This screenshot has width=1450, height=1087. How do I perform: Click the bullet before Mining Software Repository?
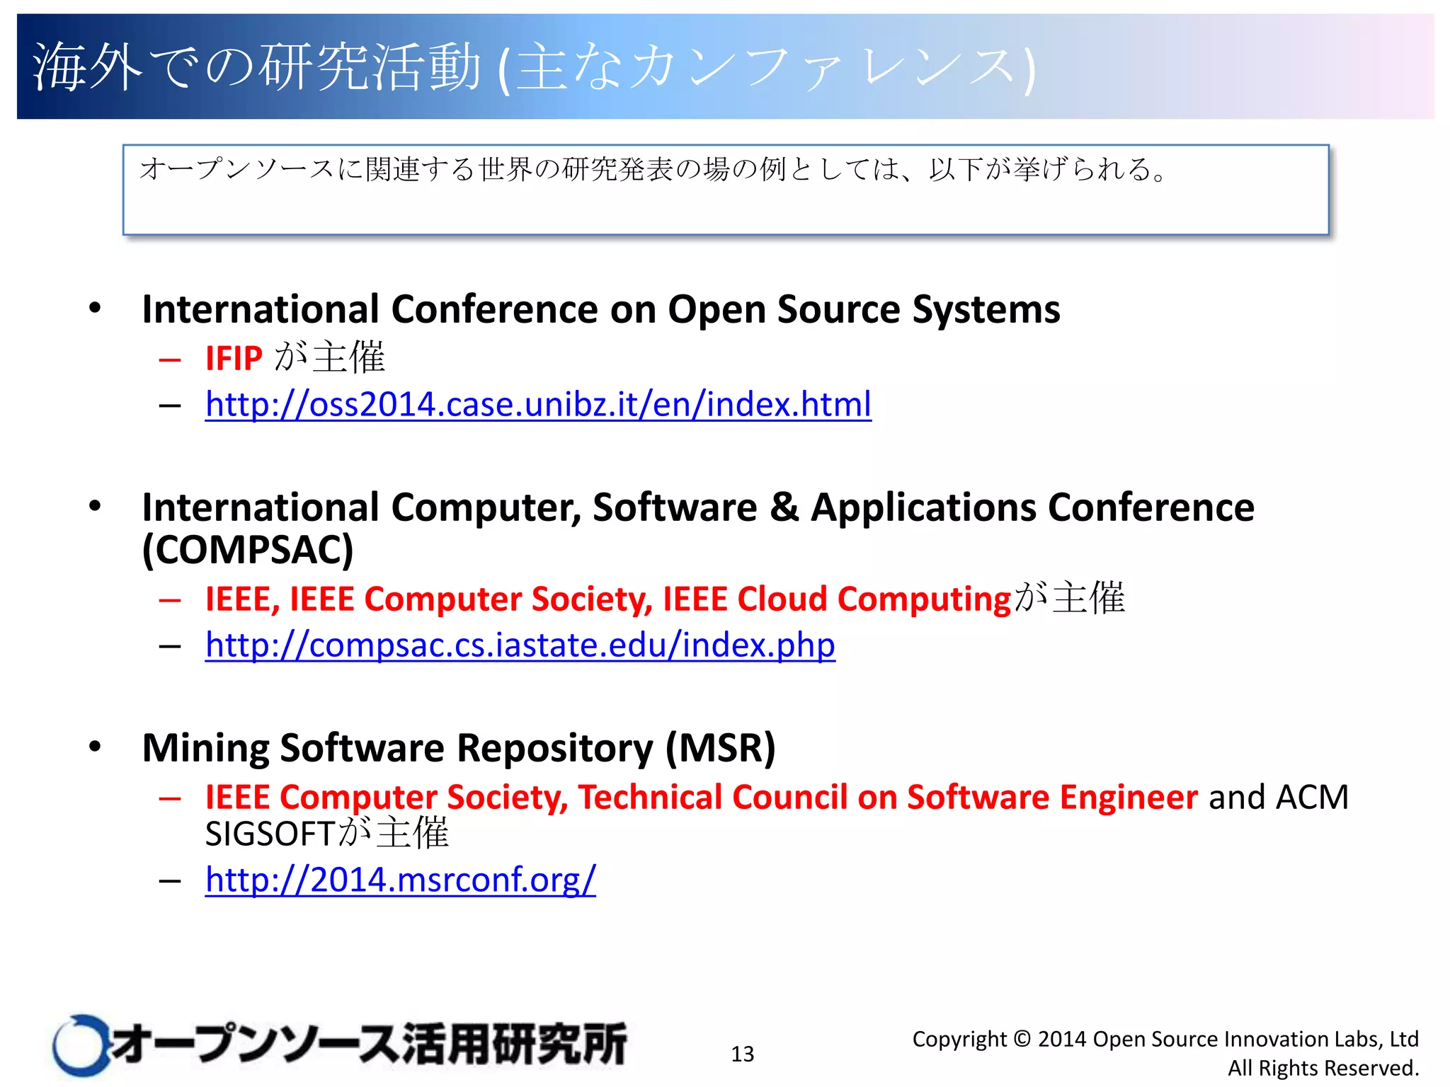point(96,747)
